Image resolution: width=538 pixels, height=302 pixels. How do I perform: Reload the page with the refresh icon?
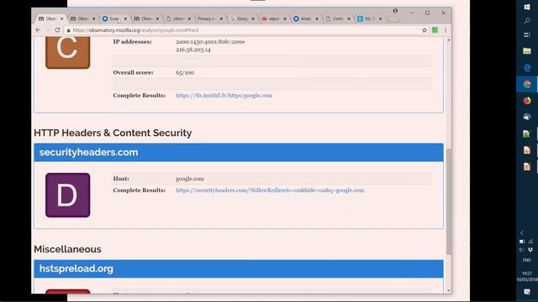pos(57,30)
